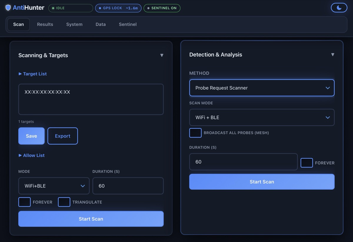Open the Scan Mode WiFi + BLE dropdown

[262, 117]
